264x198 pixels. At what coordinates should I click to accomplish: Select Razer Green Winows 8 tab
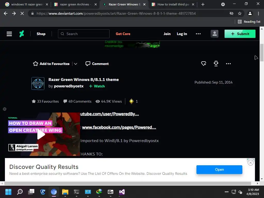coord(124,4)
